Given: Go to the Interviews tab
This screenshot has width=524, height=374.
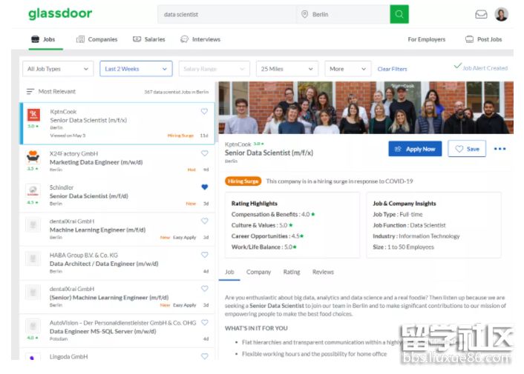Looking at the screenshot, I should point(200,39).
